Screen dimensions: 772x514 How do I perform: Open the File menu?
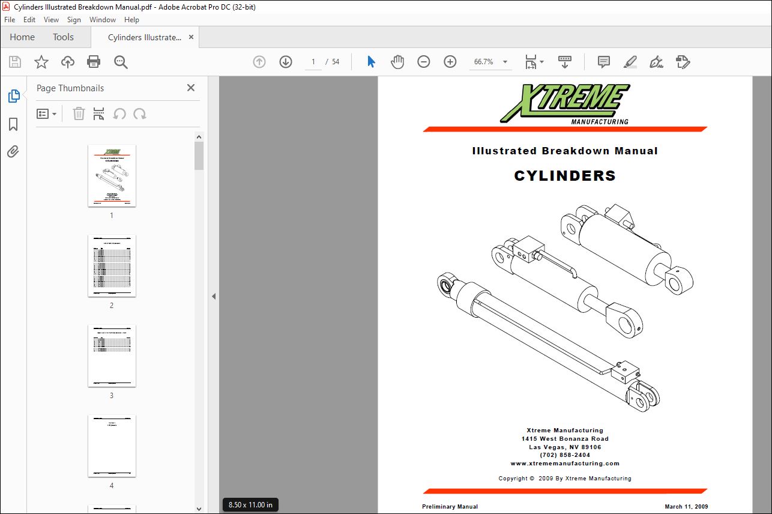(10, 20)
